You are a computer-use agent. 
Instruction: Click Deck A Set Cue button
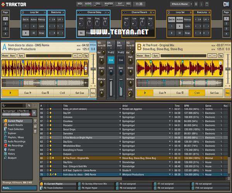[x=80, y=93]
